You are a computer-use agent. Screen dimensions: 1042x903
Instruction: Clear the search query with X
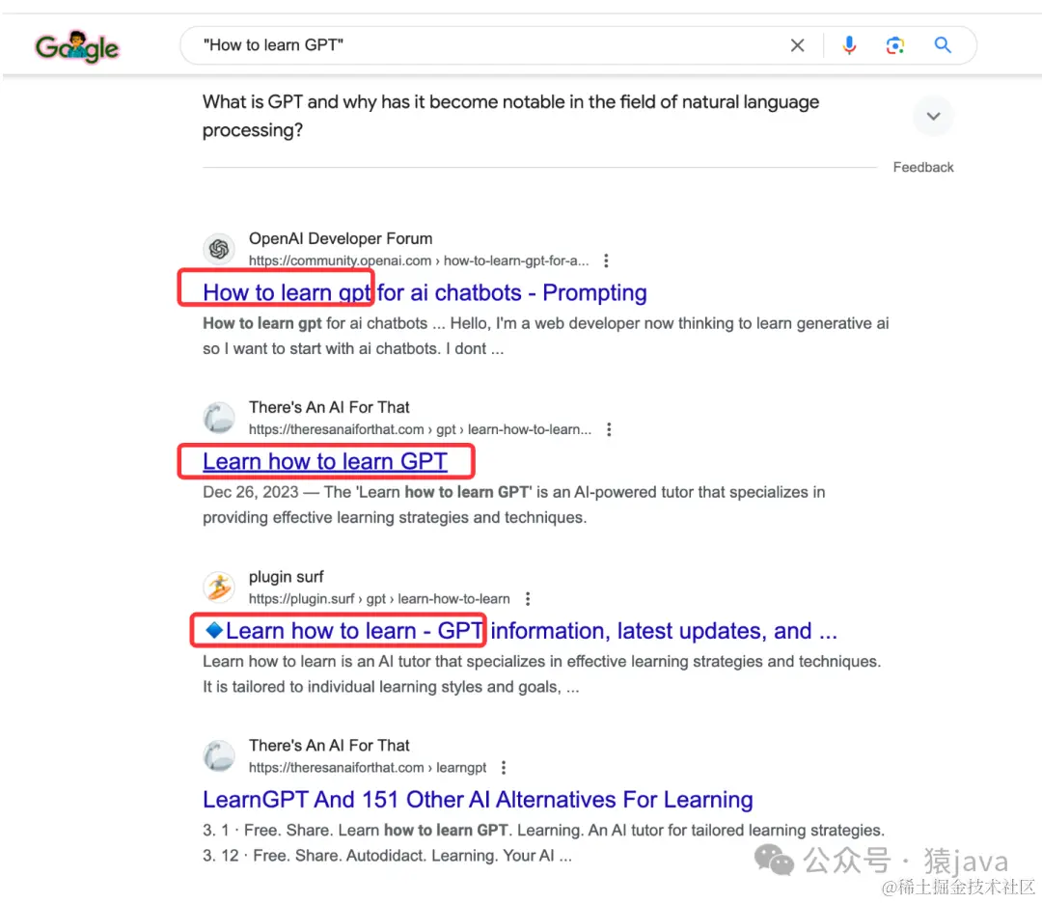pos(798,45)
